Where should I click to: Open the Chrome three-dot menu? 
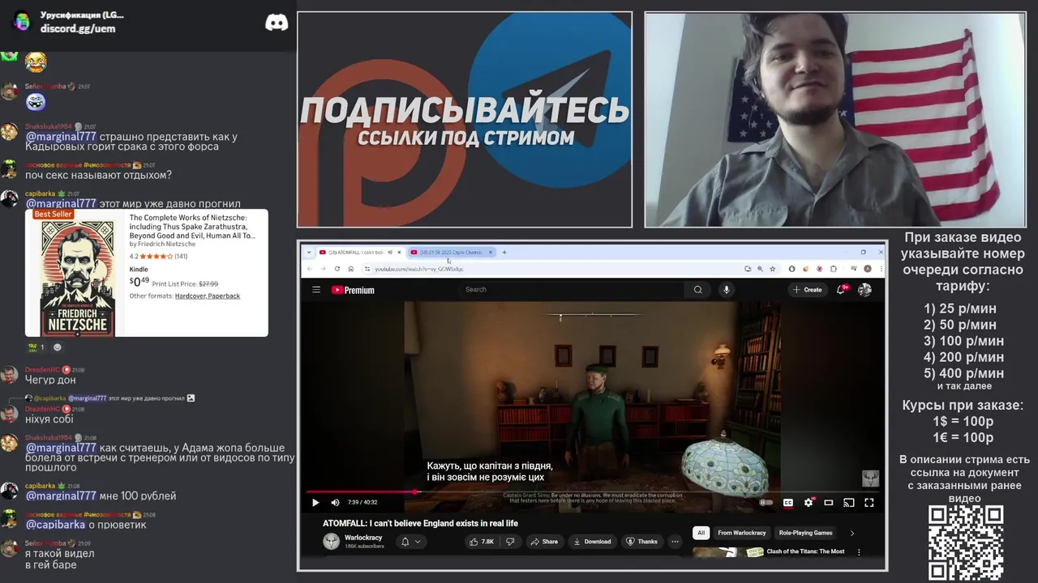click(x=881, y=268)
